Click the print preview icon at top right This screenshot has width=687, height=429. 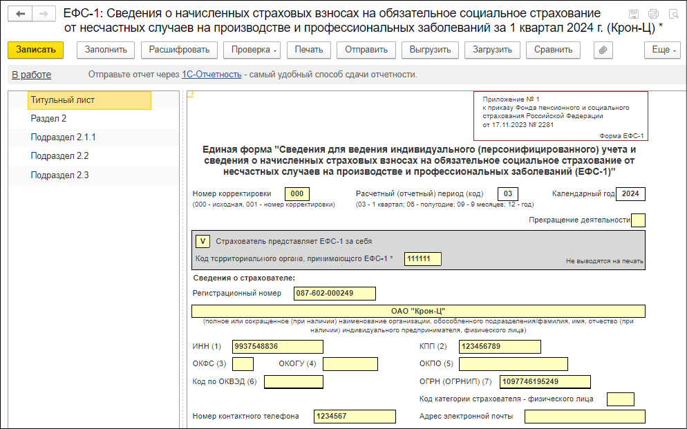point(672,14)
